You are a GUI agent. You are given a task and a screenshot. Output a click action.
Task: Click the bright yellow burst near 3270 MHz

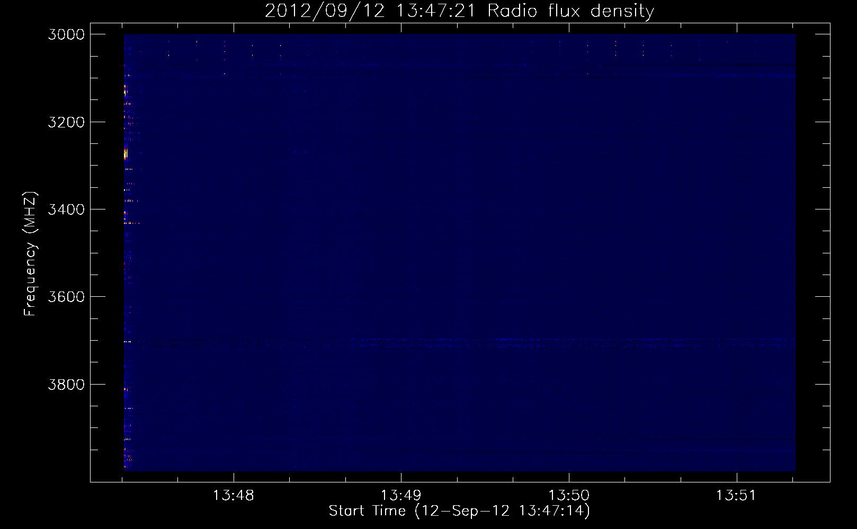point(126,154)
